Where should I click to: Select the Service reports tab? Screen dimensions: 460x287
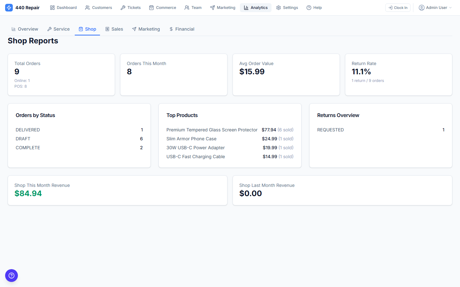point(58,29)
